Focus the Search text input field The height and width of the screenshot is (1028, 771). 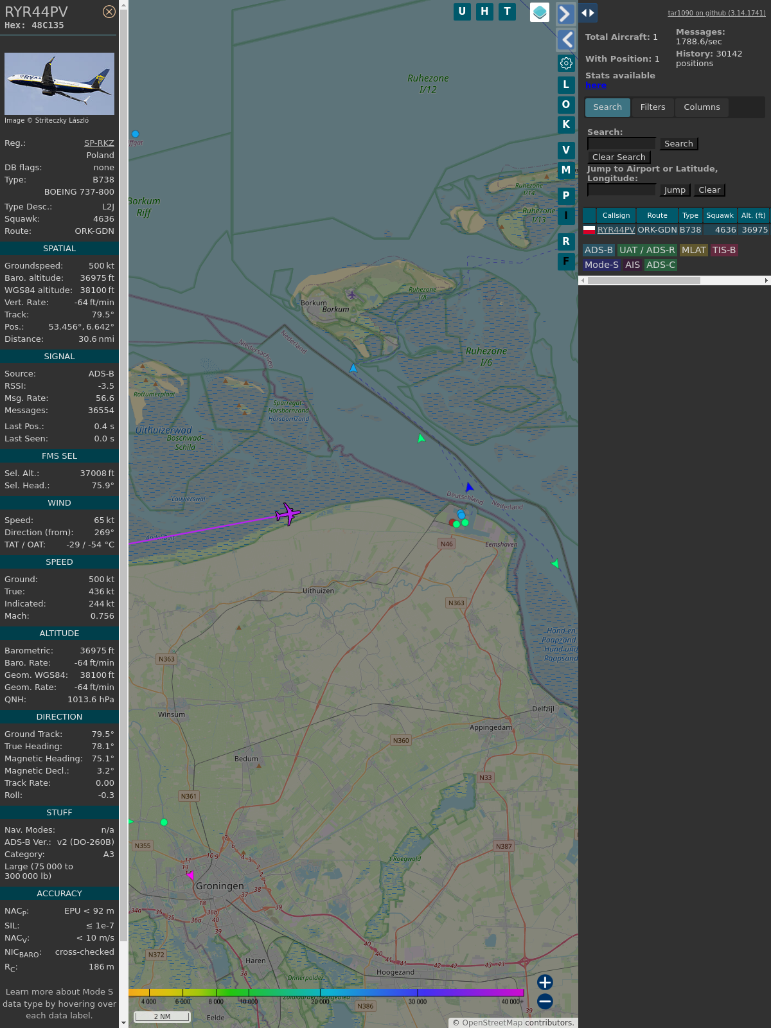(x=622, y=144)
